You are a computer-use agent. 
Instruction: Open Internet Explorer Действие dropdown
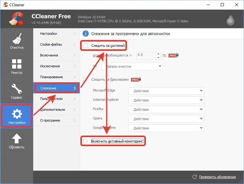166,100
